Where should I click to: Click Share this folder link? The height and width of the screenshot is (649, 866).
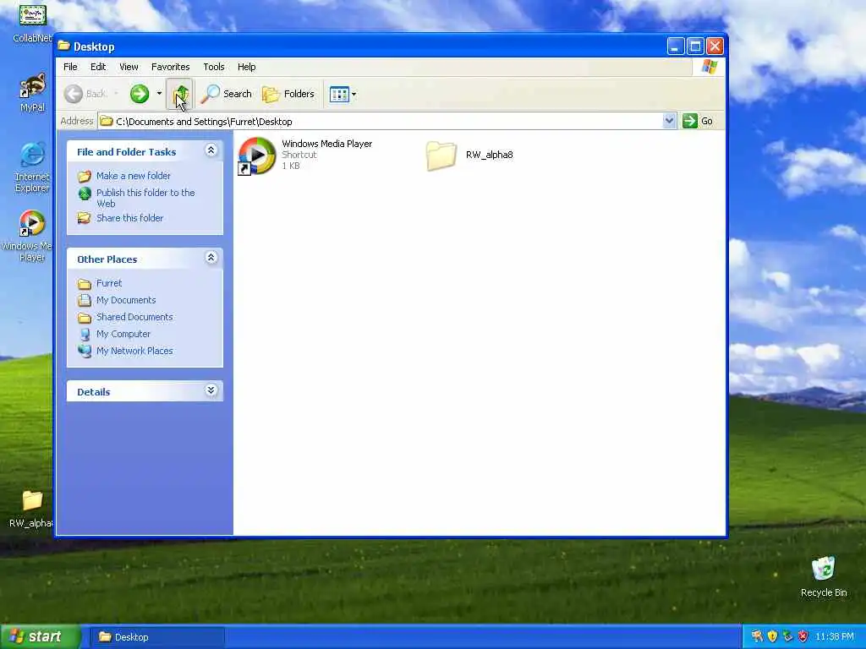click(129, 218)
